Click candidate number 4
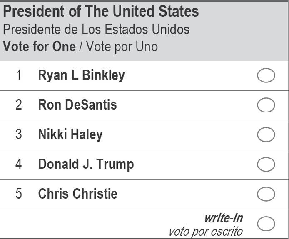 (18, 164)
